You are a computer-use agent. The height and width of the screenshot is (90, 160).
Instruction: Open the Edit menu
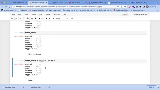tap(20, 14)
